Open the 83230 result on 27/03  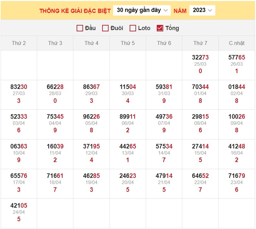click(19, 87)
